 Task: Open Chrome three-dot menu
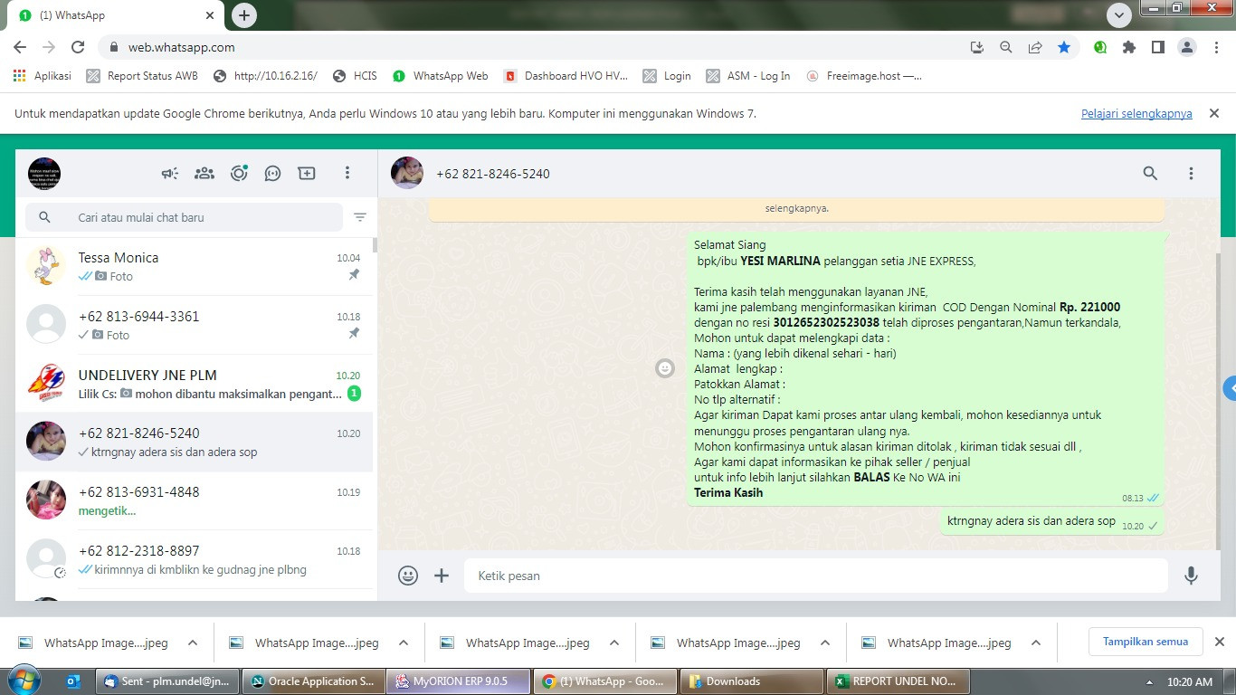click(x=1216, y=47)
